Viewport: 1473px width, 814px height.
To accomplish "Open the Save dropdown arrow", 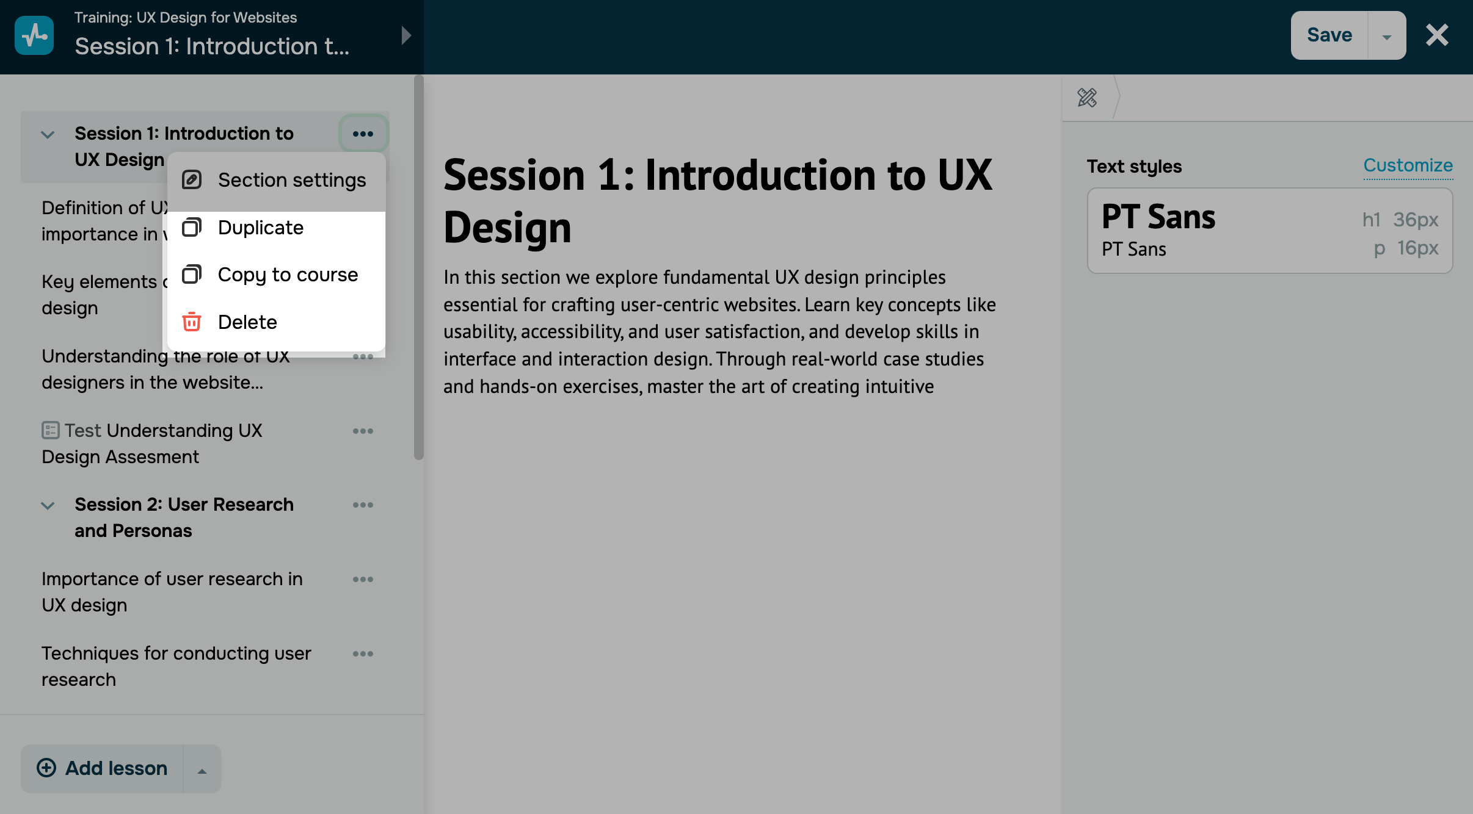I will pyautogui.click(x=1386, y=37).
